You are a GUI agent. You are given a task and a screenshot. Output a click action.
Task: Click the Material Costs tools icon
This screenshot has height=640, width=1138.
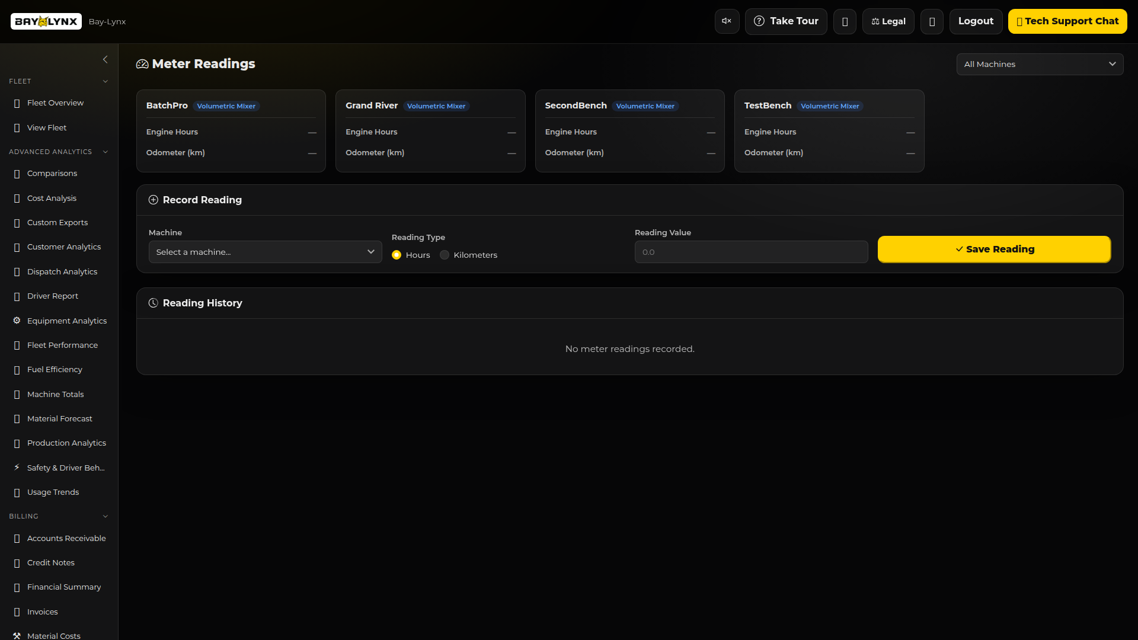click(17, 635)
